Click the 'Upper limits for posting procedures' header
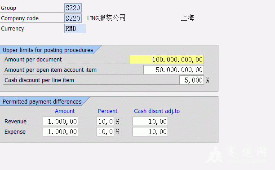Screen dimensions: 275x170 pyautogui.click(x=48, y=50)
